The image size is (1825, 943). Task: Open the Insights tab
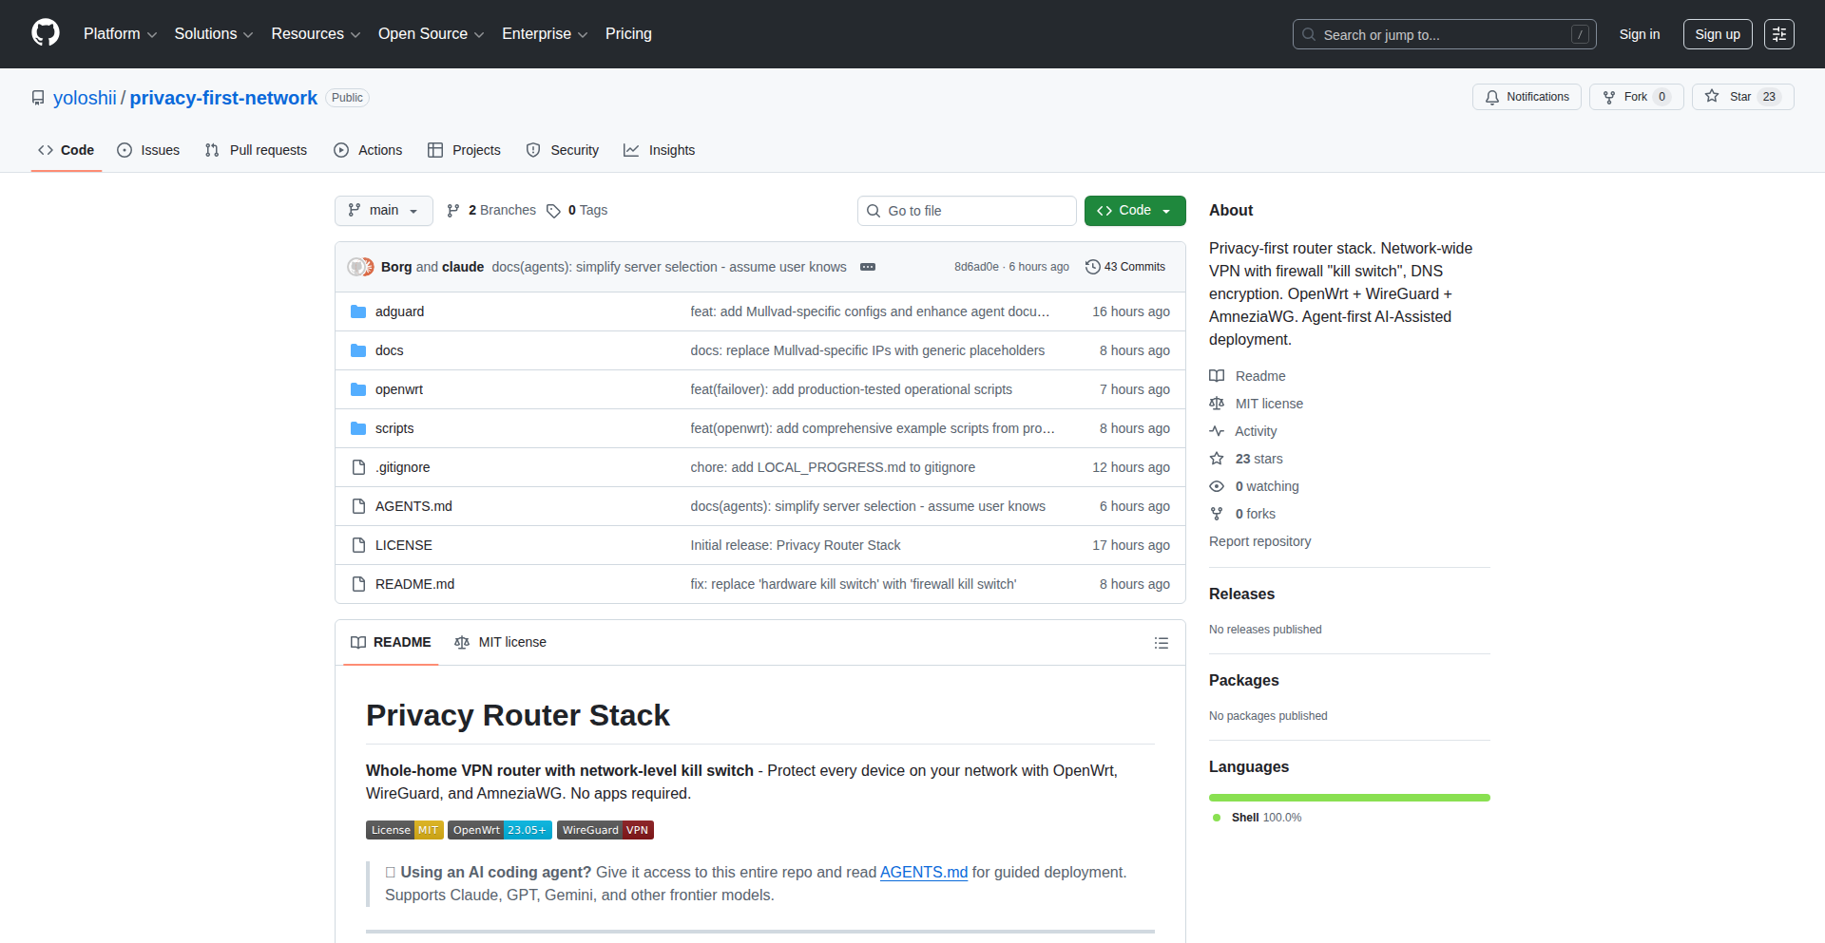660,150
